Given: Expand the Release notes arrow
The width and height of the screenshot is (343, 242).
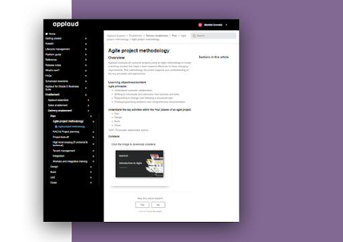Looking at the screenshot, I should click(86, 65).
